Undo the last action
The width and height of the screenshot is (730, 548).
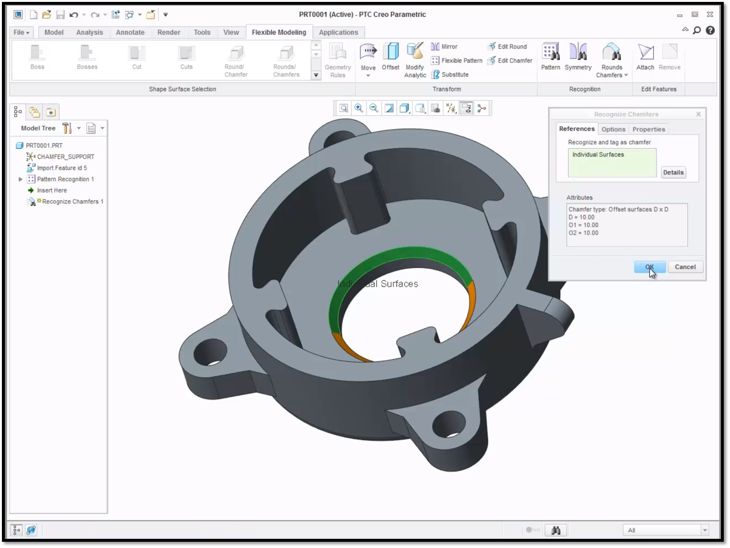(74, 15)
